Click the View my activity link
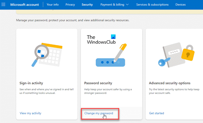Image resolution: width=203 pixels, height=123 pixels. point(30,113)
